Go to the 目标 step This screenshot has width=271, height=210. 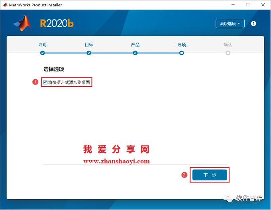(89, 45)
